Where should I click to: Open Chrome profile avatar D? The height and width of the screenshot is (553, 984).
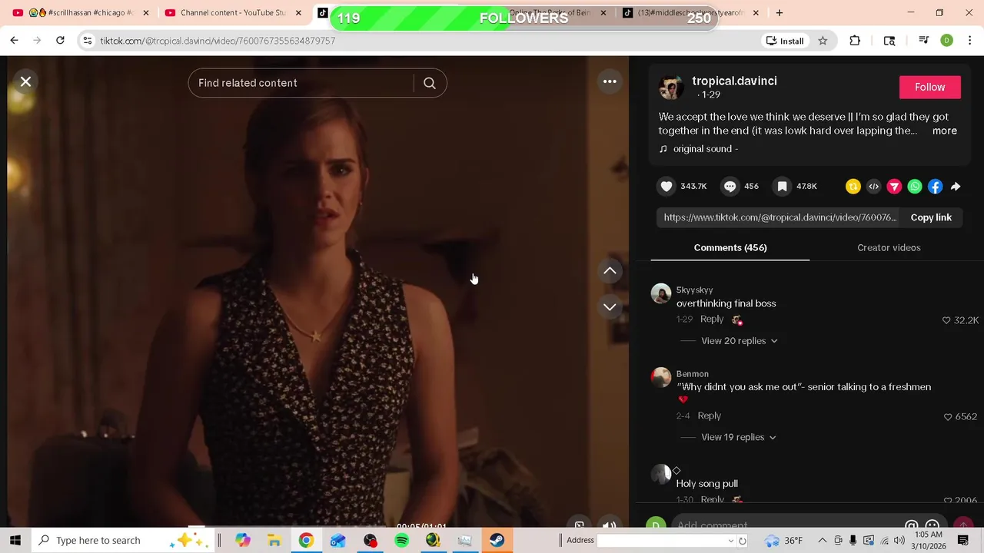[947, 41]
